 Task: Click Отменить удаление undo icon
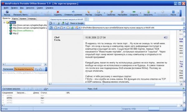pyautogui.click(x=73, y=12)
